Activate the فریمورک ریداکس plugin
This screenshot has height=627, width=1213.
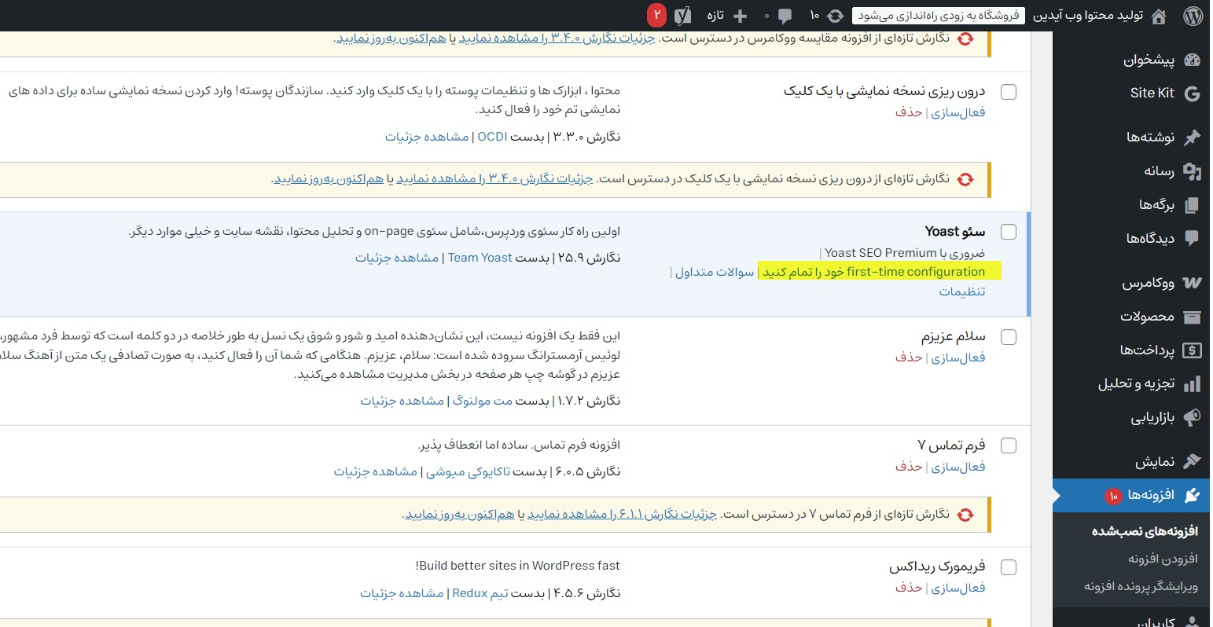958,588
